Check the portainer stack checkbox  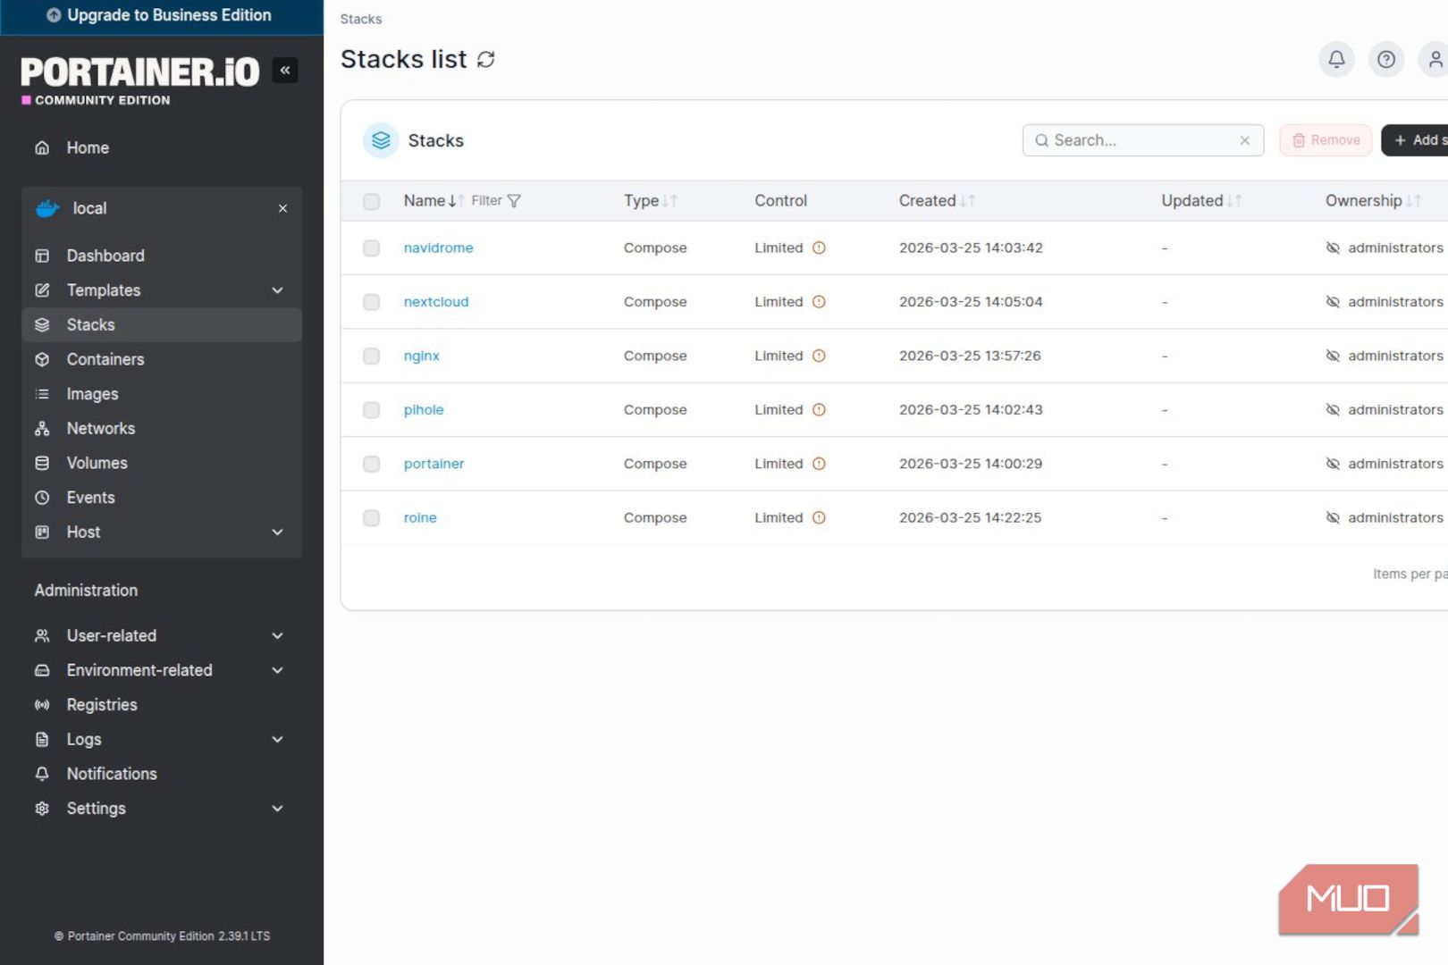click(372, 464)
